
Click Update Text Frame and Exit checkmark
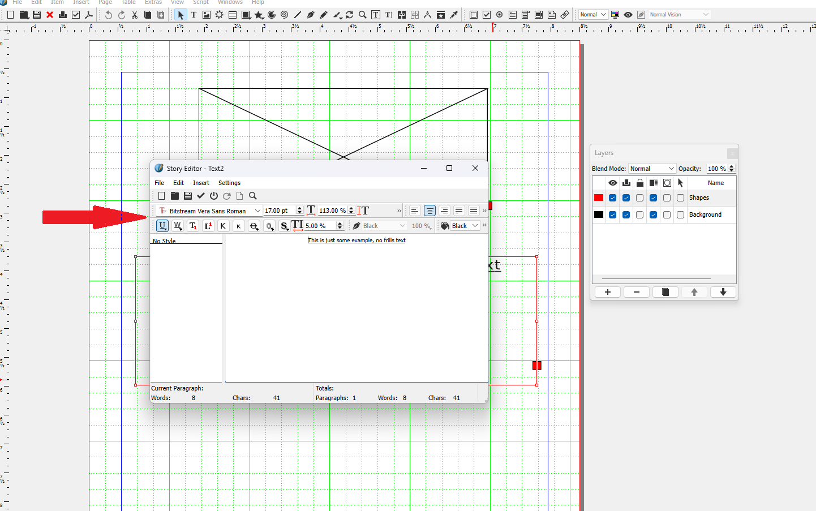[x=201, y=196]
